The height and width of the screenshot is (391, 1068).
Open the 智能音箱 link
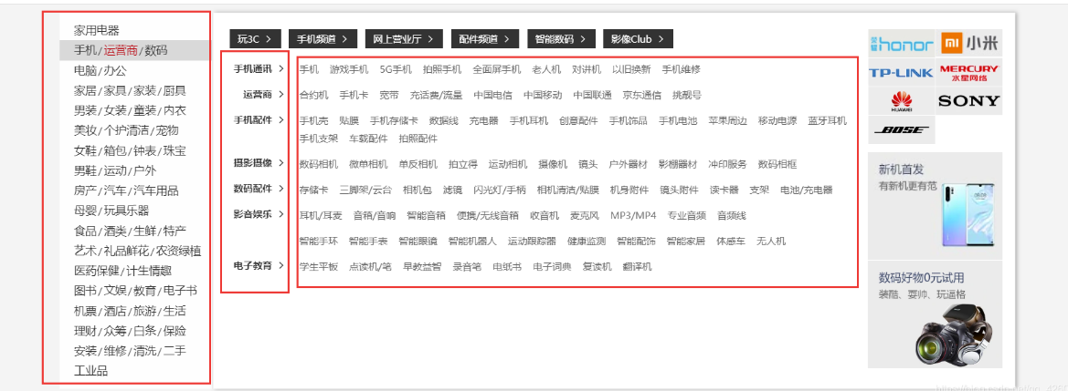click(x=427, y=216)
